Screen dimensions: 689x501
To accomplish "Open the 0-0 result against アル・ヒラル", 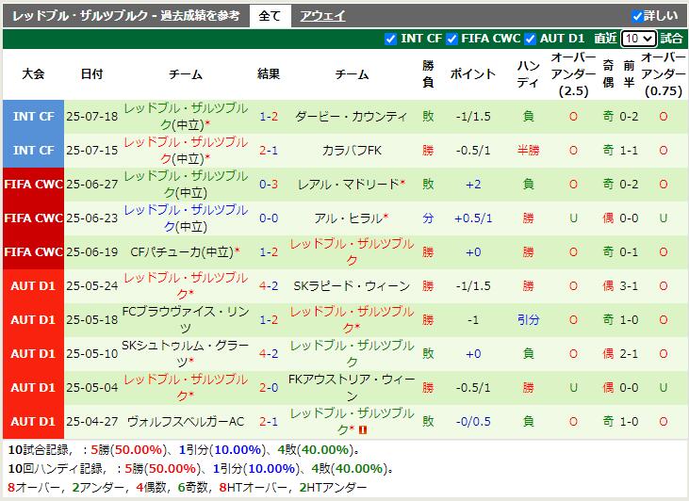I will coord(269,218).
